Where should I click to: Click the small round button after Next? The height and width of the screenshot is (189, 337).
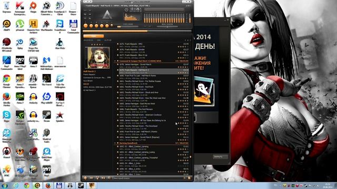point(112,25)
